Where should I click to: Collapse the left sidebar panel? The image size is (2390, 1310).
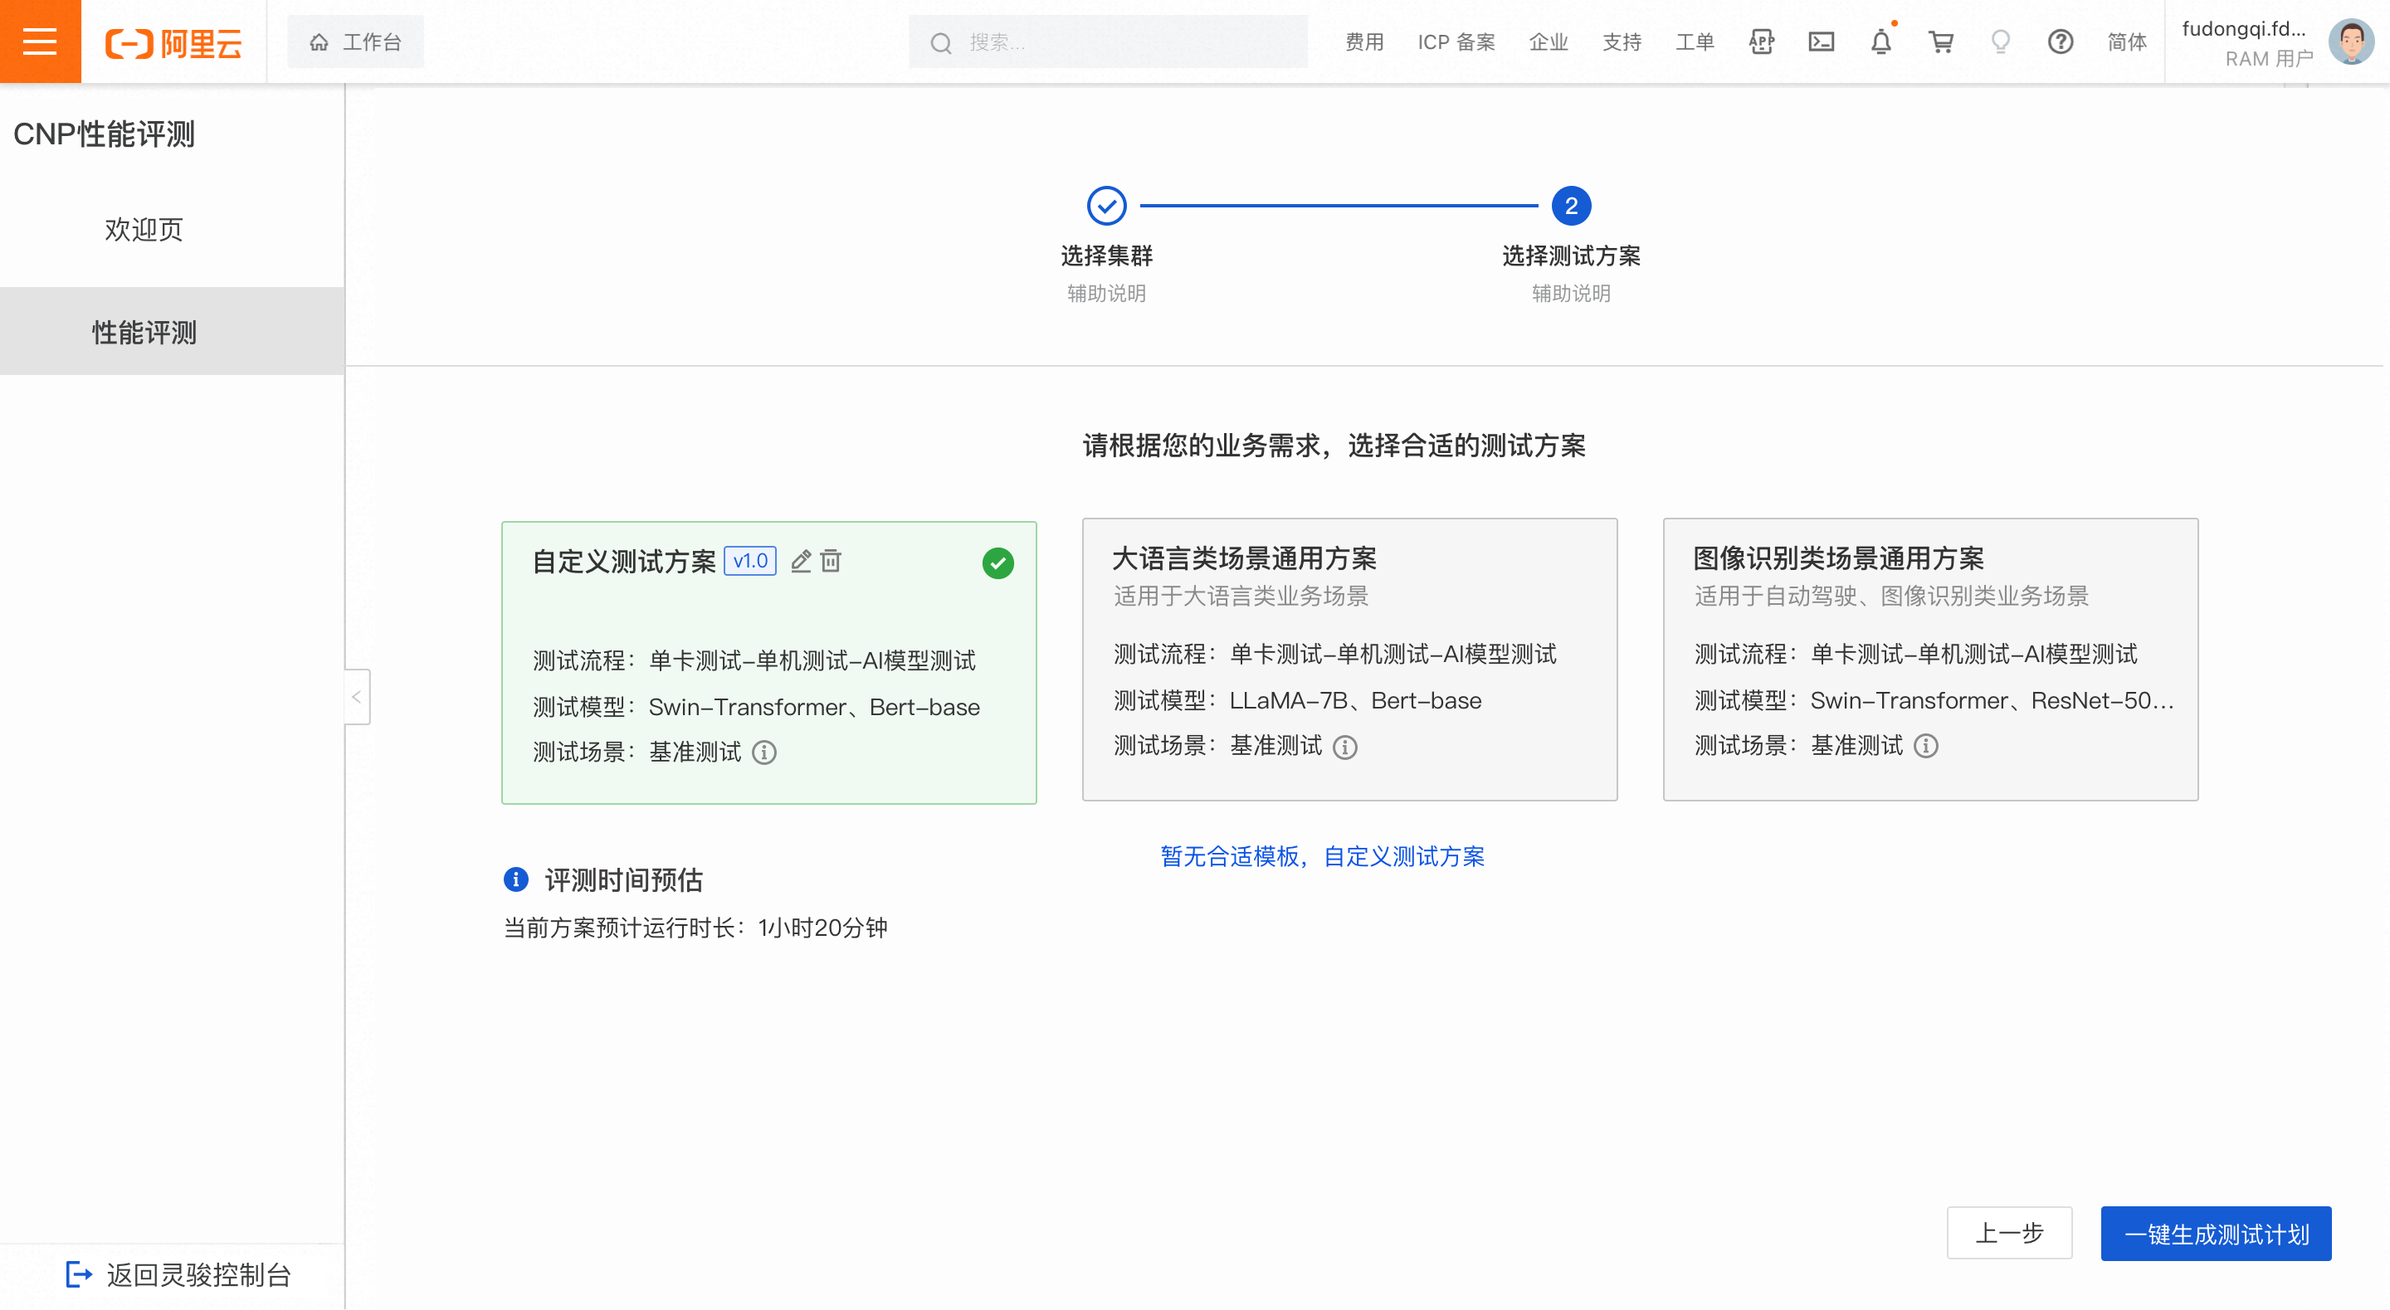[356, 697]
